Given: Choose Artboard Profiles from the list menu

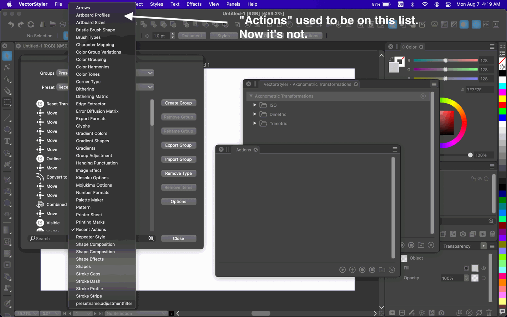Looking at the screenshot, I should (93, 15).
